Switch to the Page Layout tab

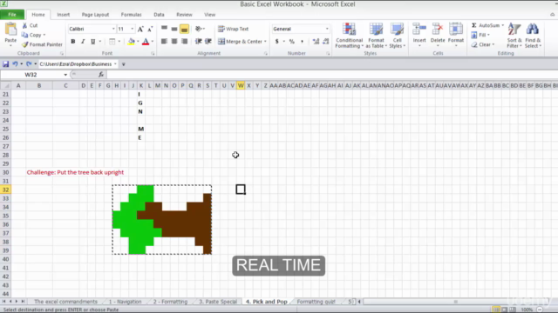(x=95, y=15)
